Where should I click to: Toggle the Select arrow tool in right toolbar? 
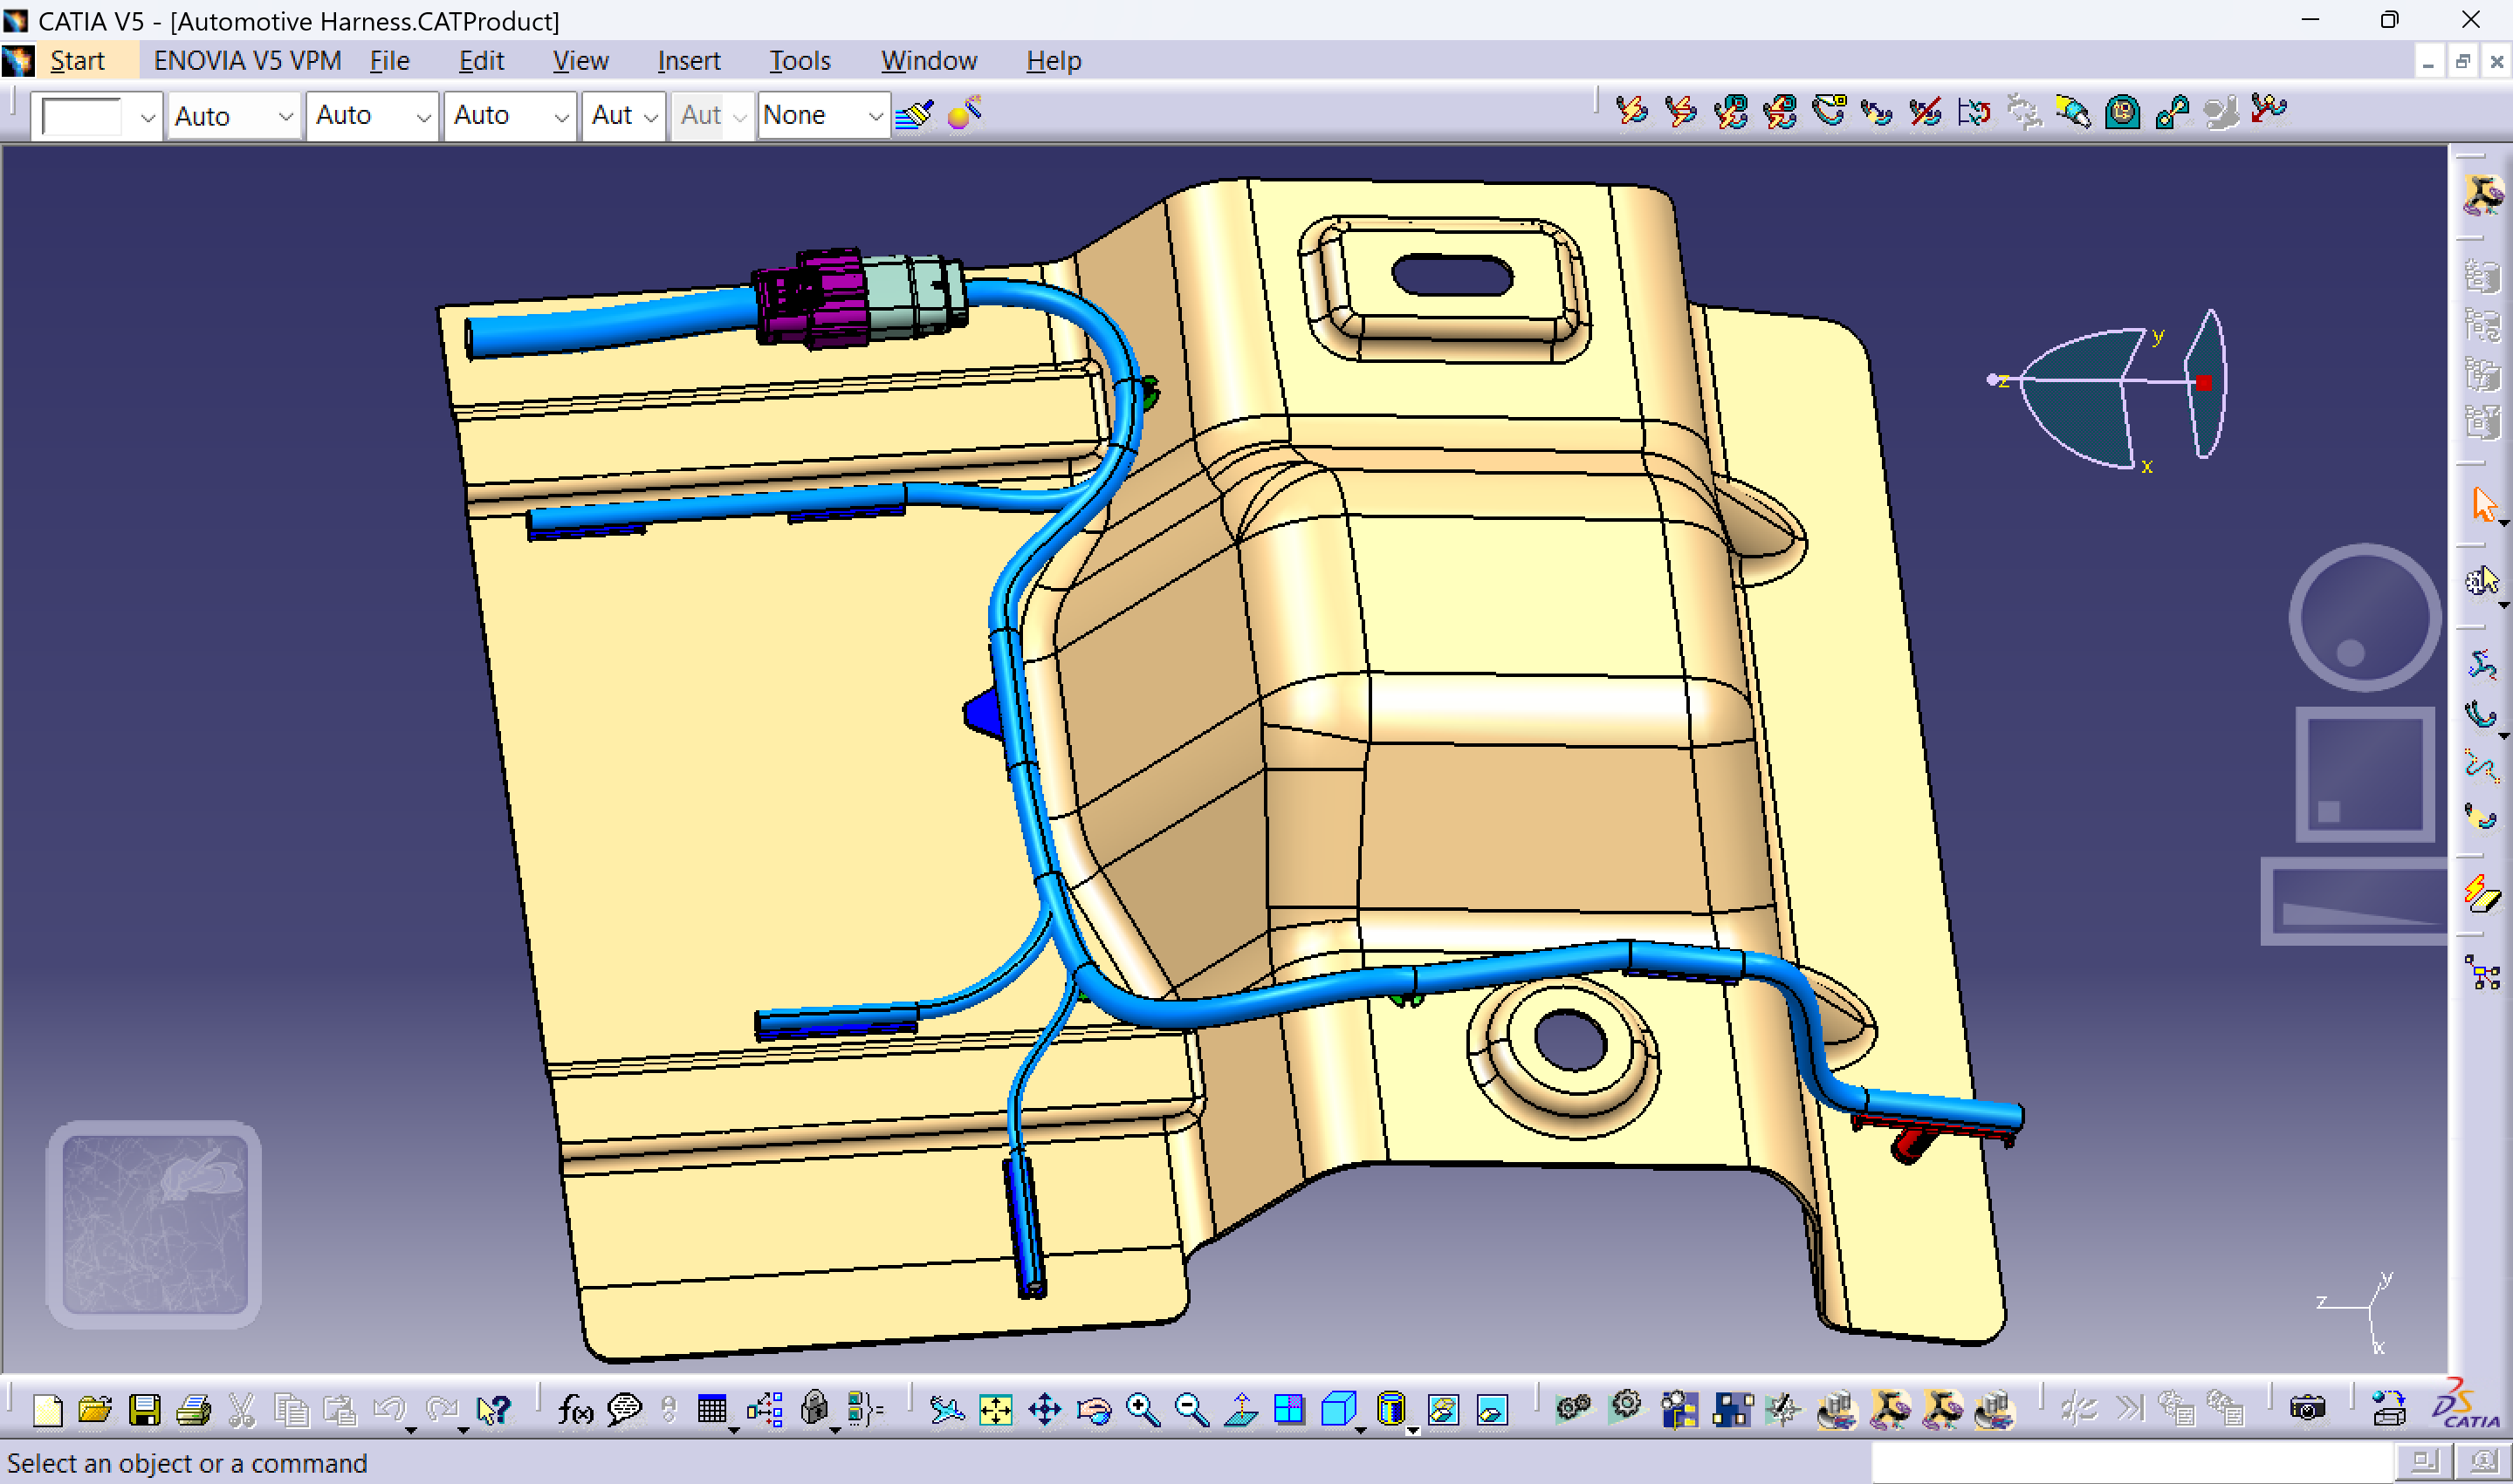(x=2484, y=503)
